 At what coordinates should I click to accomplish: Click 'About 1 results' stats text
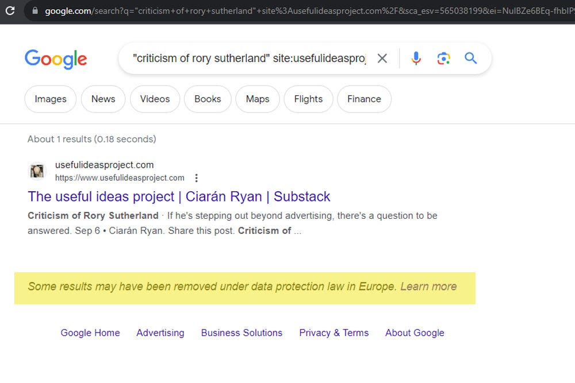point(91,139)
